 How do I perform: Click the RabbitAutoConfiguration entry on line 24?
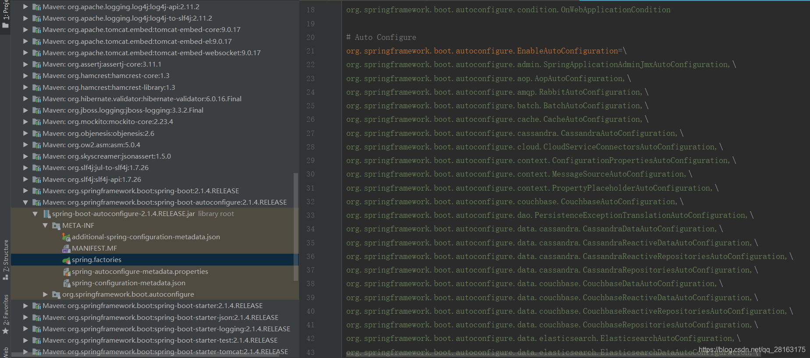tap(590, 92)
